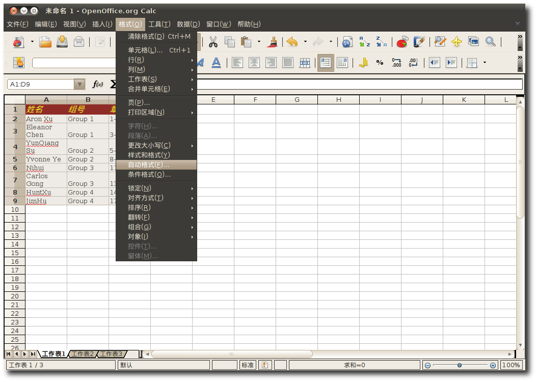Image resolution: width=537 pixels, height=382 pixels.
Task: Open the Paste options dropdown arrow
Action: click(x=259, y=42)
